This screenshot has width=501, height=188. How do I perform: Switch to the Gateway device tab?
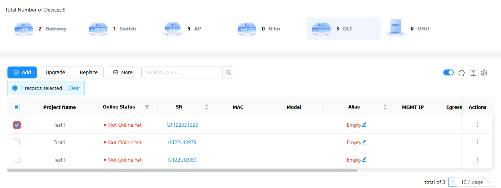[x=41, y=29]
